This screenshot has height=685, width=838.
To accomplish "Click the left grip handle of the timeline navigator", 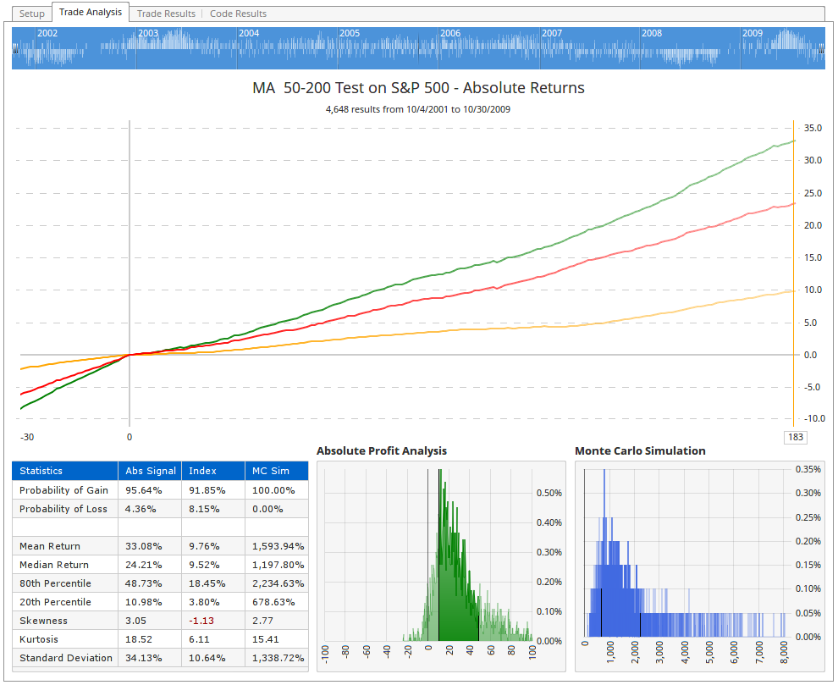I will (x=14, y=48).
